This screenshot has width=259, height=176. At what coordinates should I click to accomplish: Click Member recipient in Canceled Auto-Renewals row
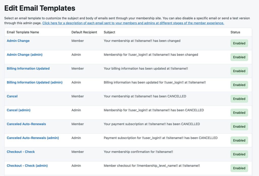click(x=78, y=124)
